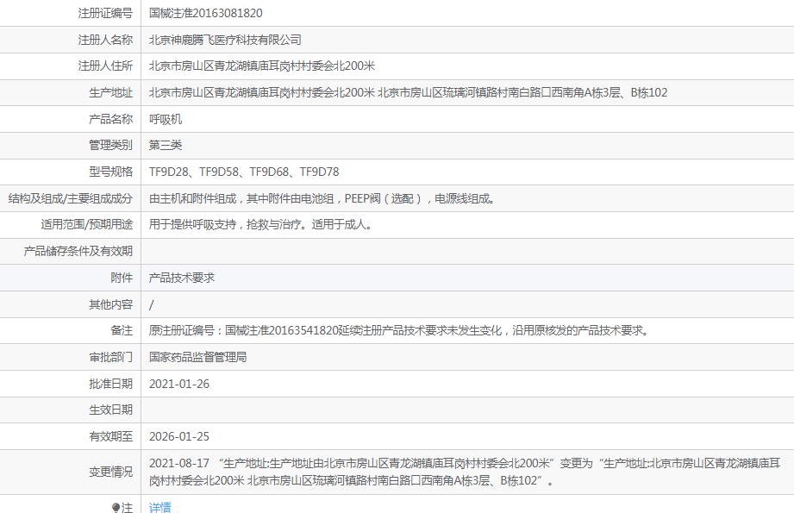Click the 管理类别 label
This screenshot has height=513, width=794.
[111, 146]
